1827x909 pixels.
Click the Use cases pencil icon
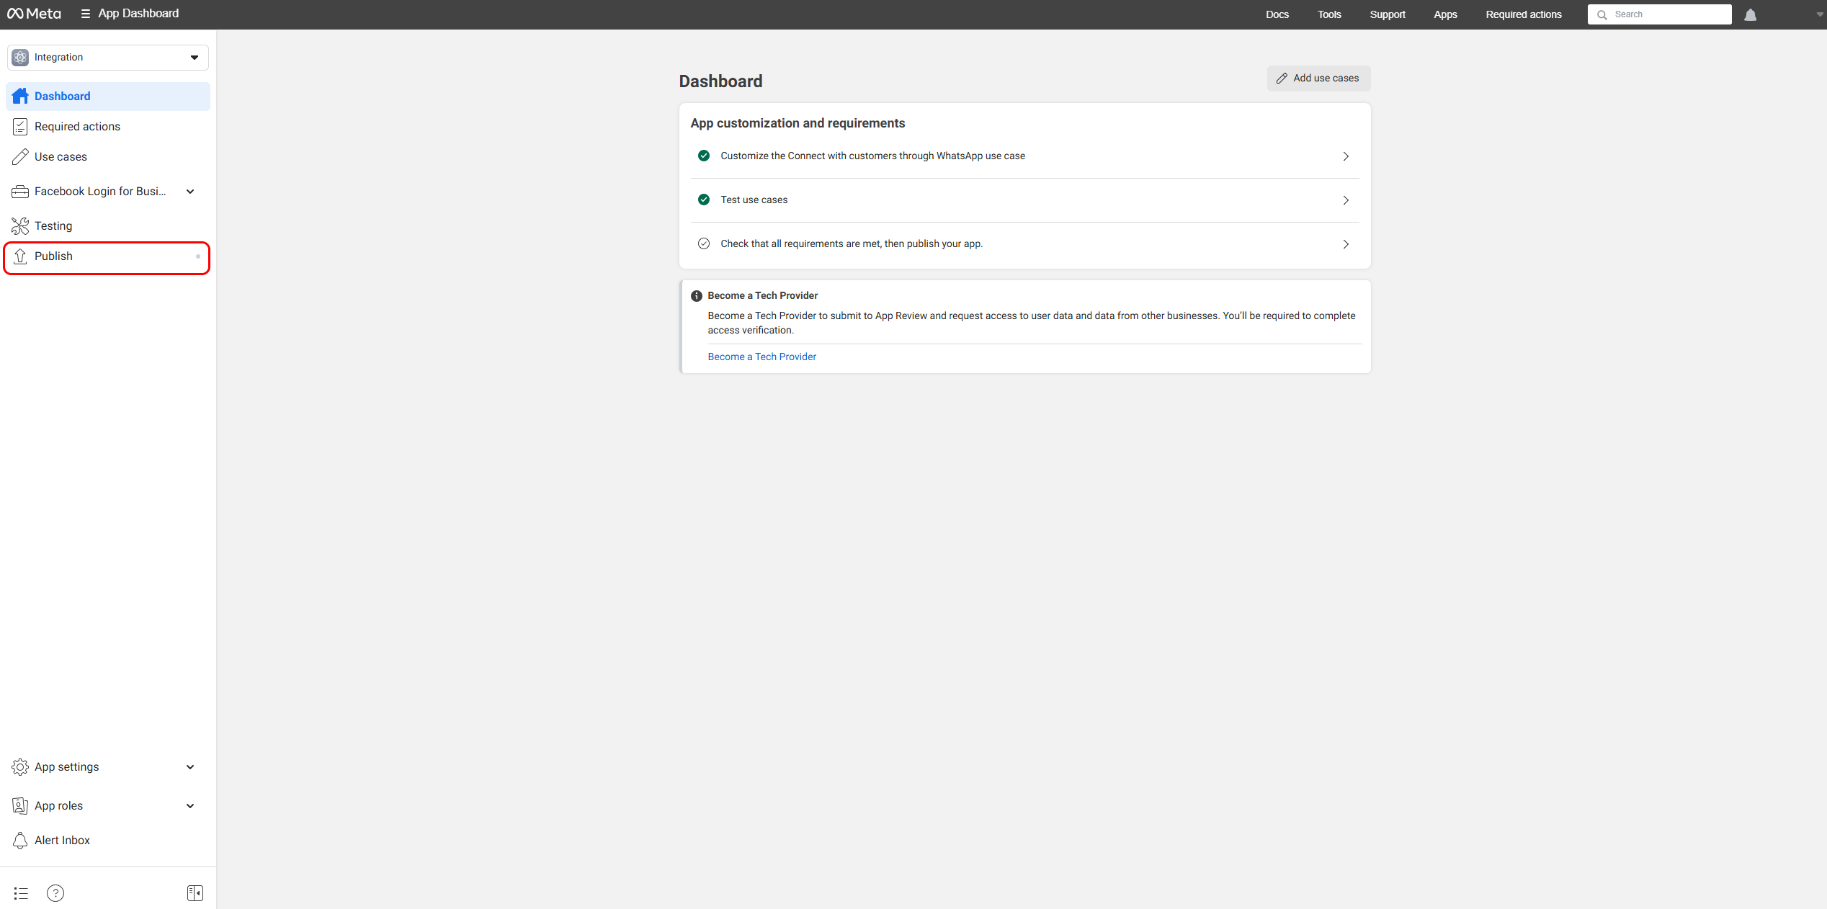pos(20,157)
